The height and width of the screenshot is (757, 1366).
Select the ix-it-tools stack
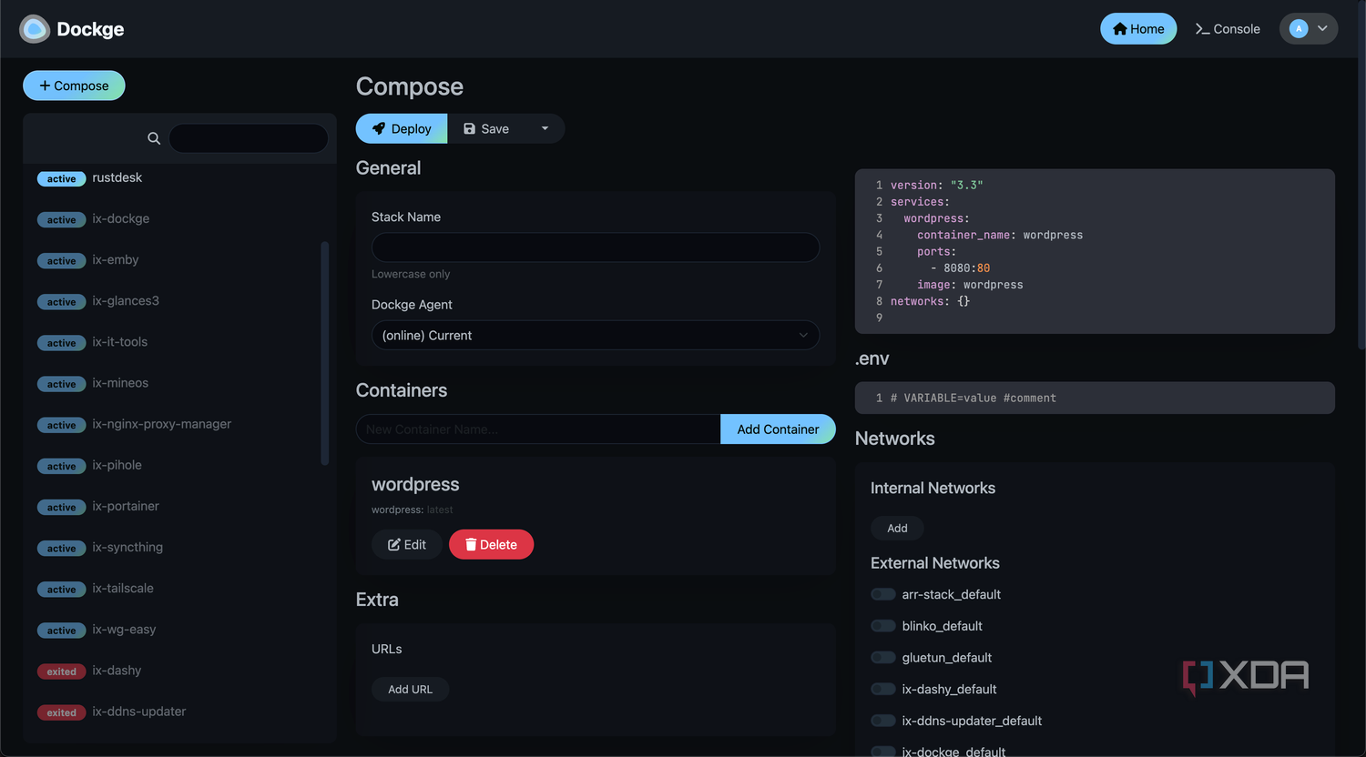(173, 341)
